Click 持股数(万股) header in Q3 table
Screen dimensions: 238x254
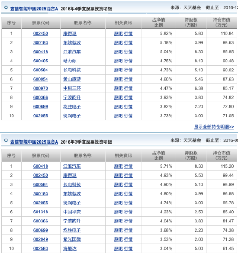click(191, 155)
